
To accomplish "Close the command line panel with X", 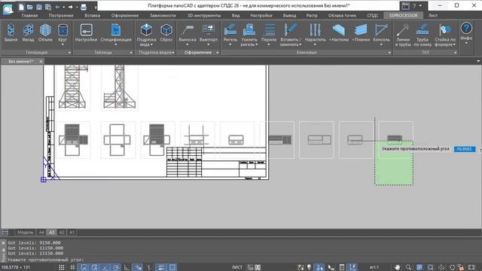I will click(3, 242).
